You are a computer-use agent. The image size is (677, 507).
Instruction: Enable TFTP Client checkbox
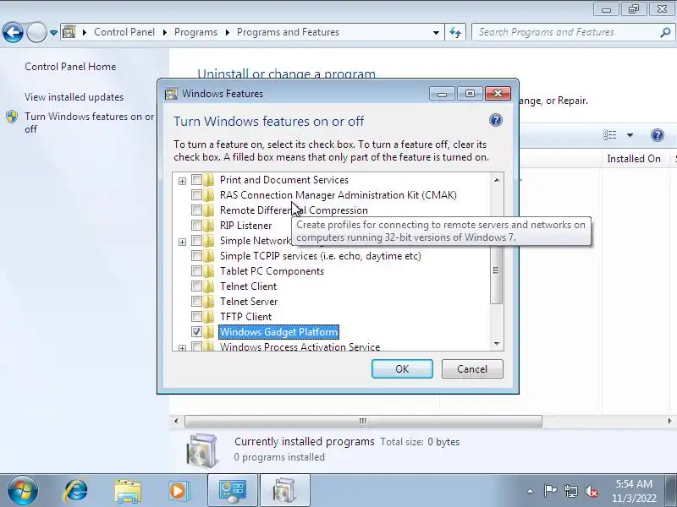click(x=196, y=317)
